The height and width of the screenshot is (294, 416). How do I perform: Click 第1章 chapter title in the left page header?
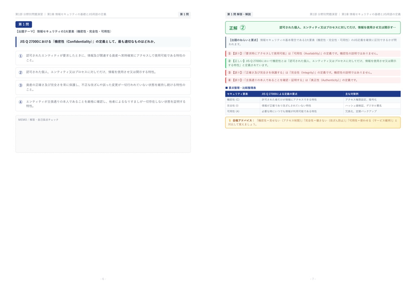click(77, 14)
